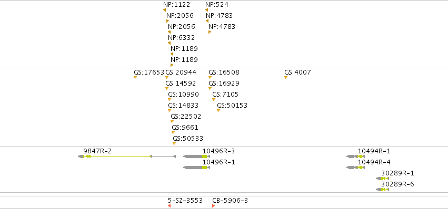Click the 30289R-1 transcript glyph
The width and height of the screenshot is (448, 209).
[382, 179]
